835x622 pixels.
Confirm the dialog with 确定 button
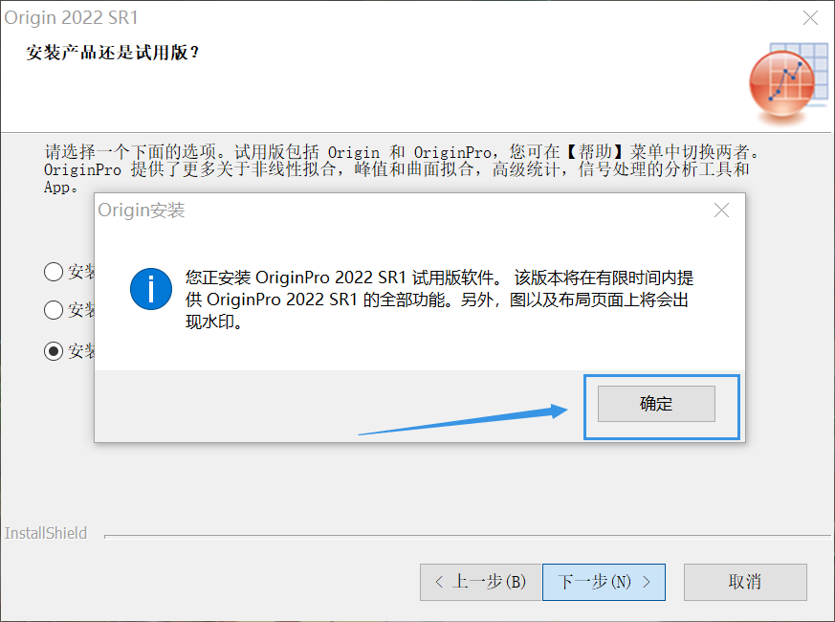(x=656, y=404)
